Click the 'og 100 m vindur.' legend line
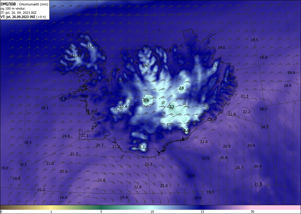 coord(13,8)
